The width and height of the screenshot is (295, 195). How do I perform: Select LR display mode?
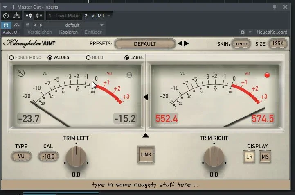click(x=249, y=157)
